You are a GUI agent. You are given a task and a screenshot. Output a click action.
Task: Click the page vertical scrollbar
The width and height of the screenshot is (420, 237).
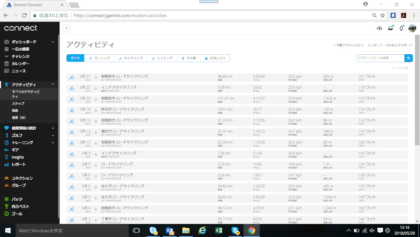click(417, 90)
